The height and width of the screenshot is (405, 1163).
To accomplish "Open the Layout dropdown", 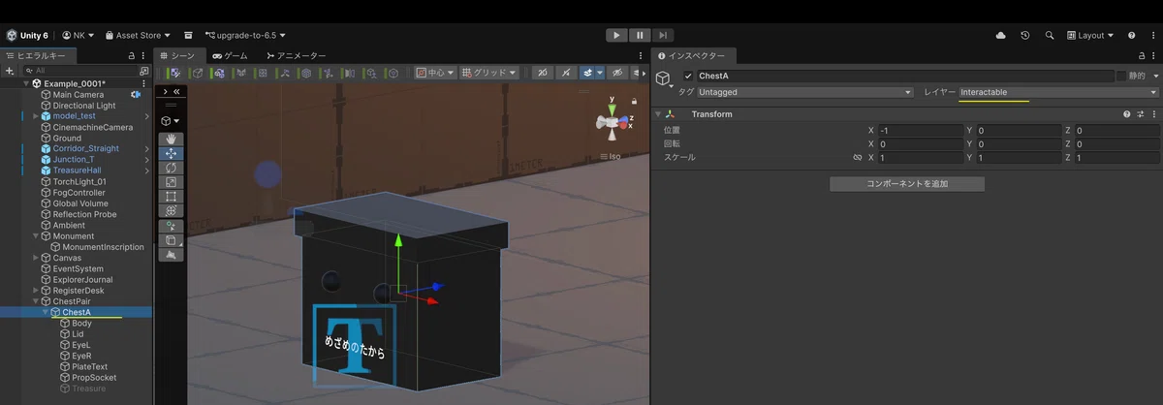I will coord(1090,35).
